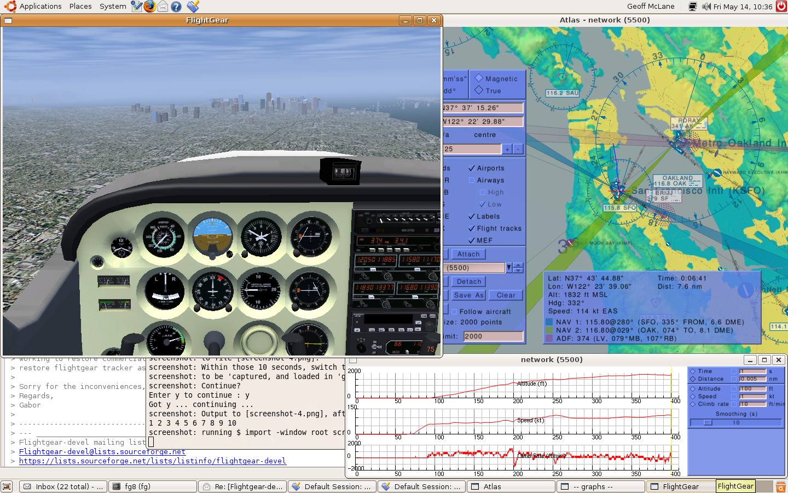
Task: Click the red power button icon
Action: (x=781, y=7)
